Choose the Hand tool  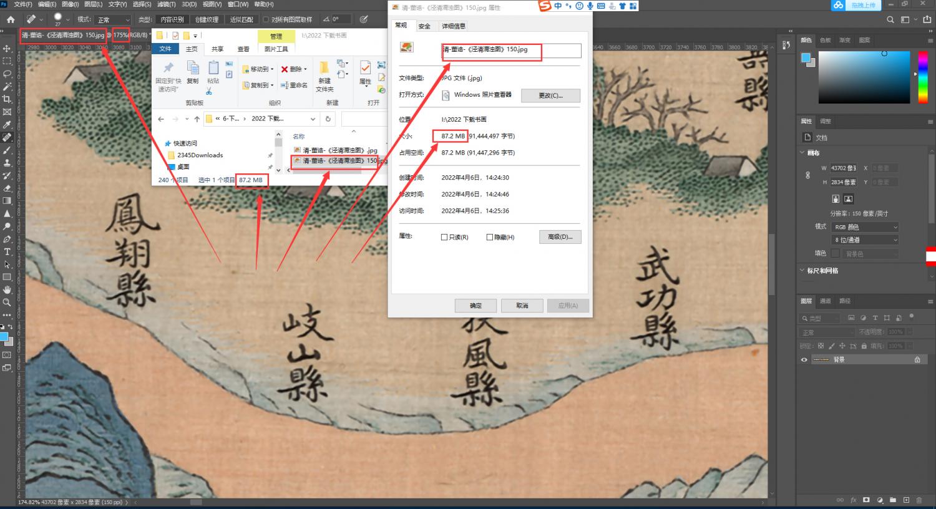(7, 290)
